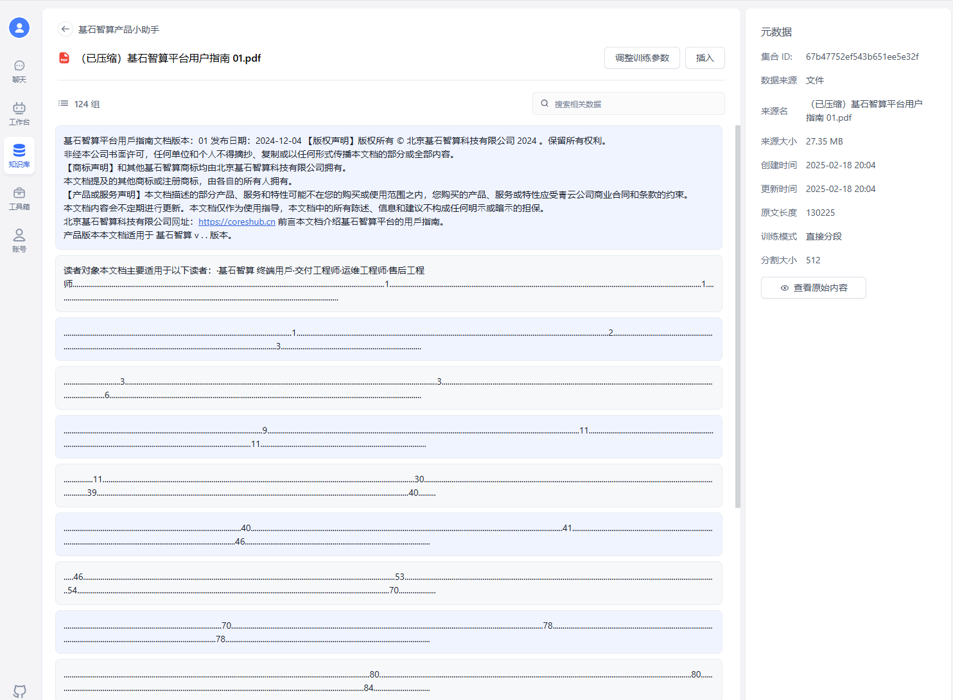953x700 pixels.
Task: Click the 创建时间 label
Action: coord(779,165)
